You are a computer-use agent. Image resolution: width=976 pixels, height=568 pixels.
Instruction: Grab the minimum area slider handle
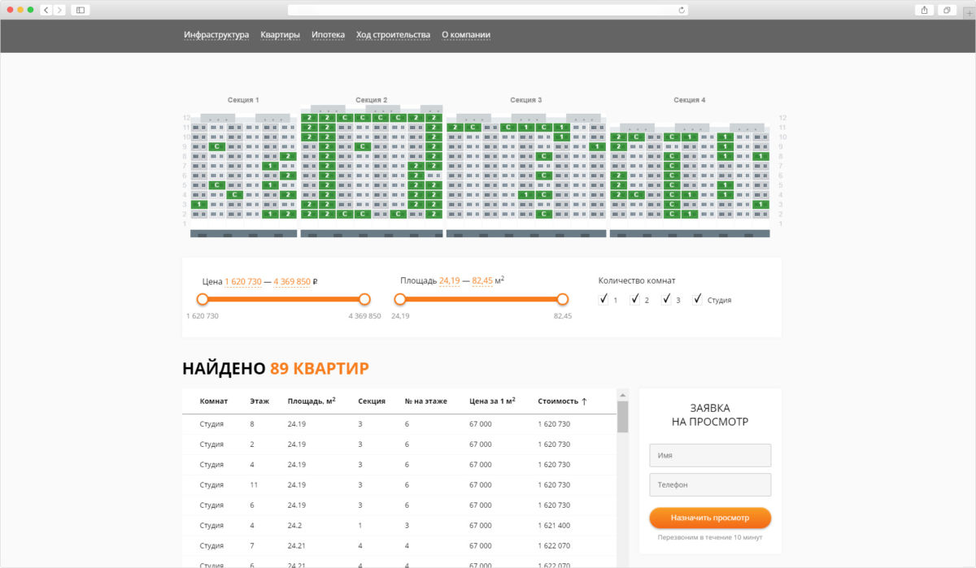[x=399, y=299]
